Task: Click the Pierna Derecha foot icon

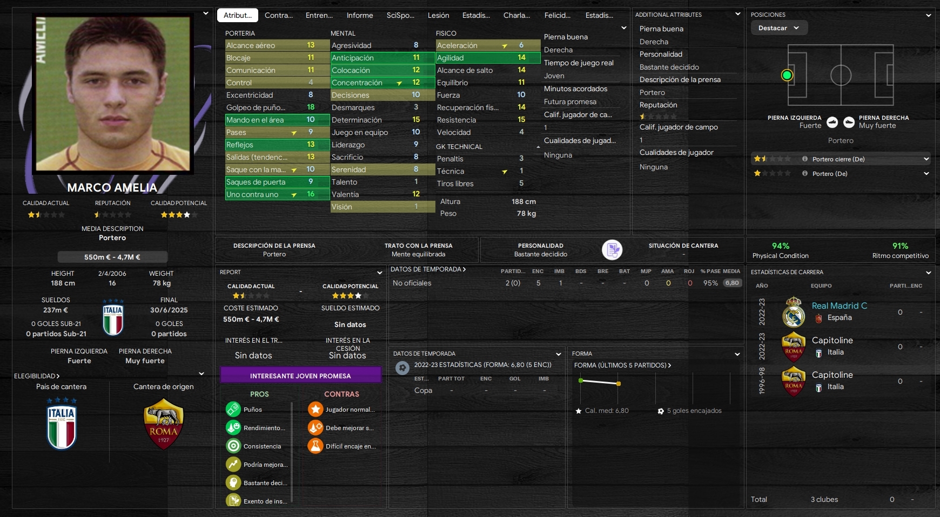Action: click(849, 123)
